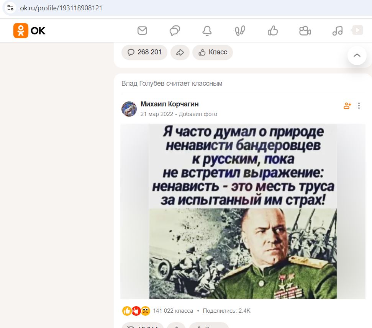
Task: Open the OK logo home link
Action: (29, 31)
